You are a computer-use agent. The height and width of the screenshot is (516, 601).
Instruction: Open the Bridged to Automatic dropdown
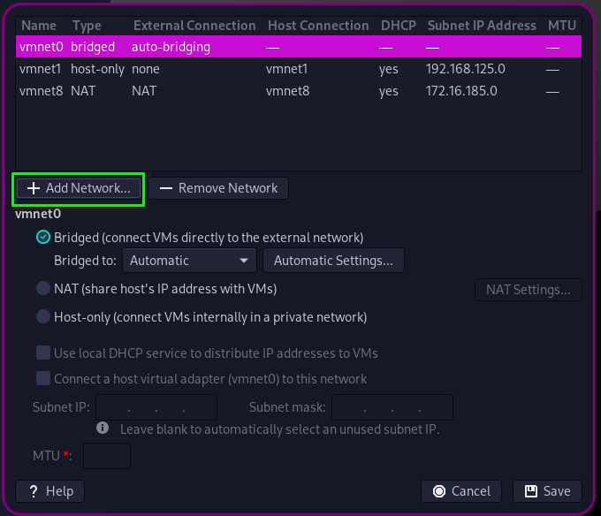click(x=188, y=261)
